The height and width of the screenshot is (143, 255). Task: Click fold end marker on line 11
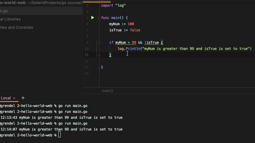[99, 55]
